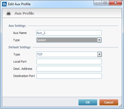Focus the Destination Port input field

69,76
